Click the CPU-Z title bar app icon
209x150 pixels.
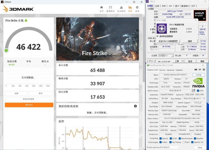(147, 2)
